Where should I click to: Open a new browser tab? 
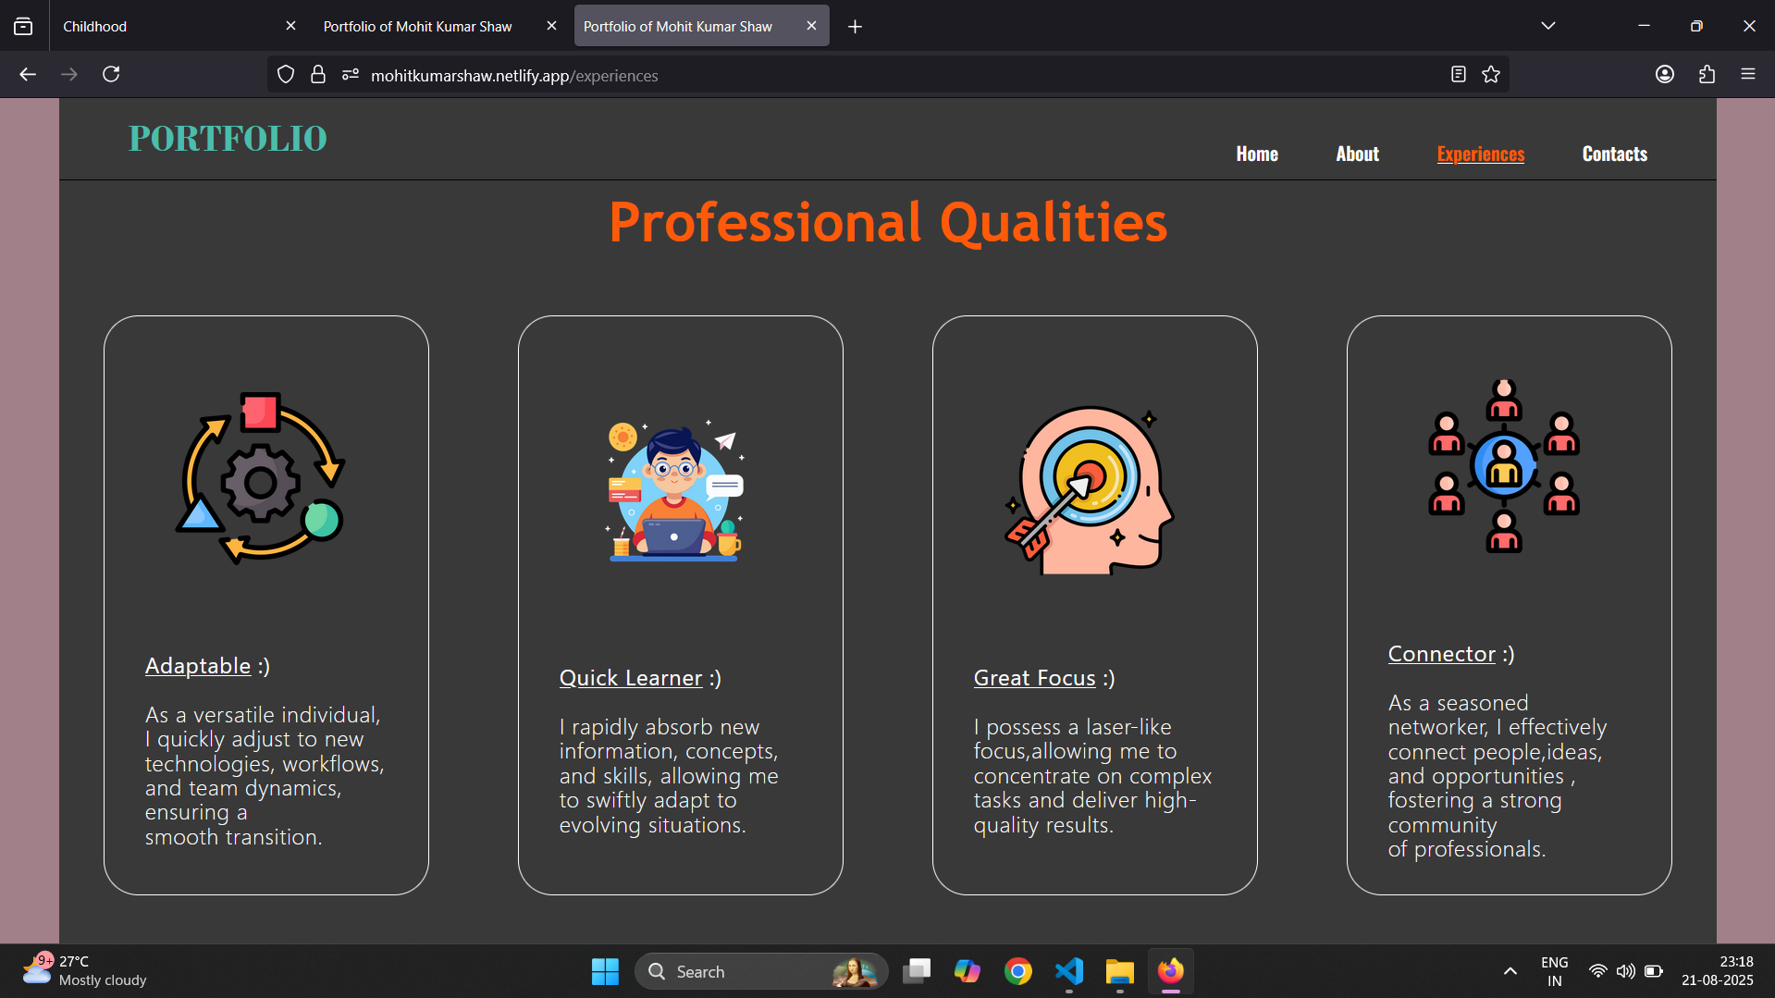click(856, 27)
